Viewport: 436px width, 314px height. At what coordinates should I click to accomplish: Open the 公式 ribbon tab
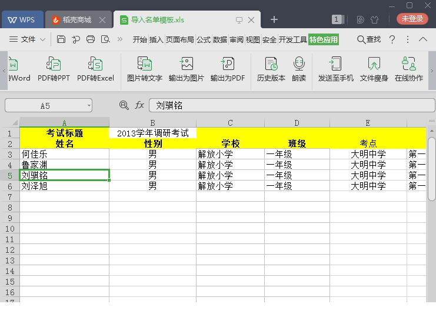(204, 40)
